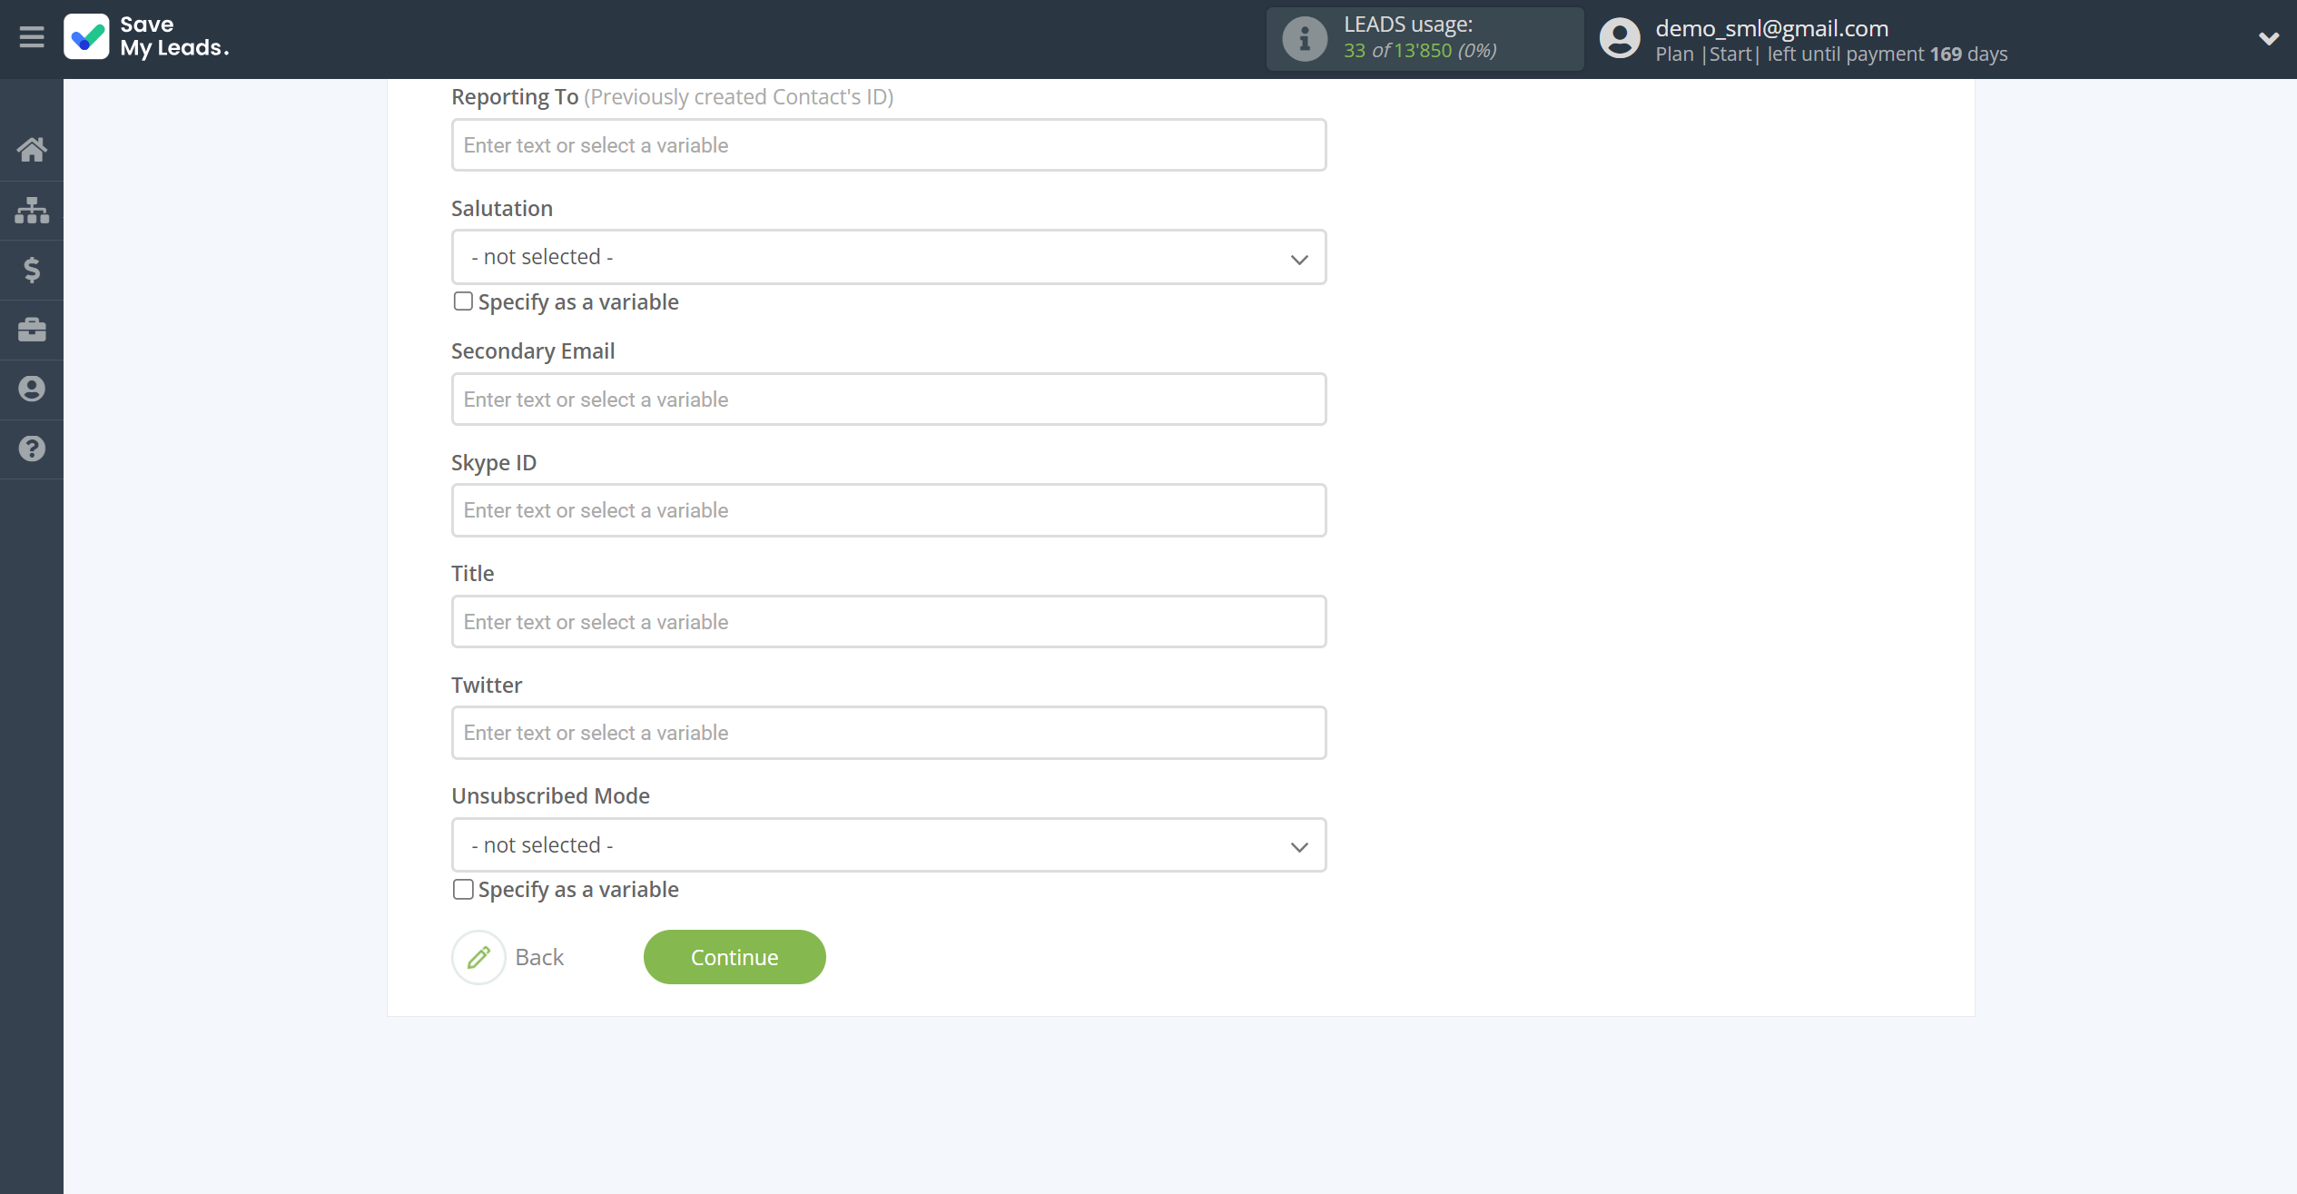The width and height of the screenshot is (2297, 1194).
Task: Focus the Title input field
Action: 889,622
